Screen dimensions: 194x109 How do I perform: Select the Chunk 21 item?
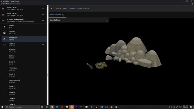pos(24,87)
